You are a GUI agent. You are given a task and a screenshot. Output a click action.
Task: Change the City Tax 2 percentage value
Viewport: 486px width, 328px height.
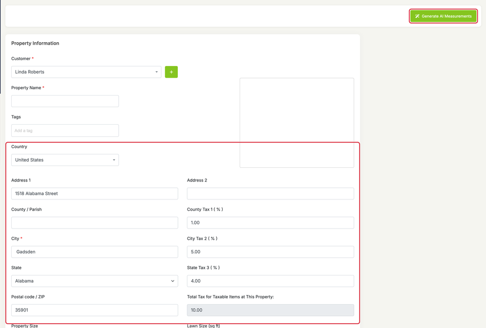[x=270, y=252]
